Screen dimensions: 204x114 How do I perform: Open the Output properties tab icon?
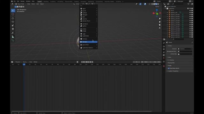pyautogui.click(x=164, y=49)
